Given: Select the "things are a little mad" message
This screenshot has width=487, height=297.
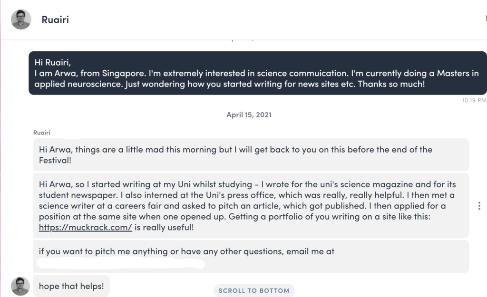Looking at the screenshot, I should [251, 155].
